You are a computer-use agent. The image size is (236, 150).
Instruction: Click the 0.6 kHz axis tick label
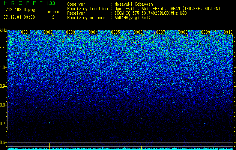click(x=3, y=142)
